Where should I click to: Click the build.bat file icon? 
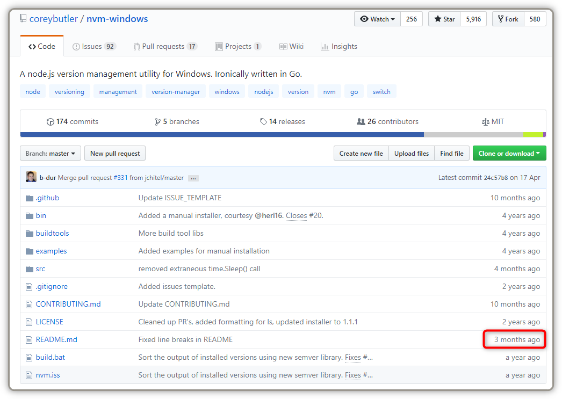click(x=29, y=358)
